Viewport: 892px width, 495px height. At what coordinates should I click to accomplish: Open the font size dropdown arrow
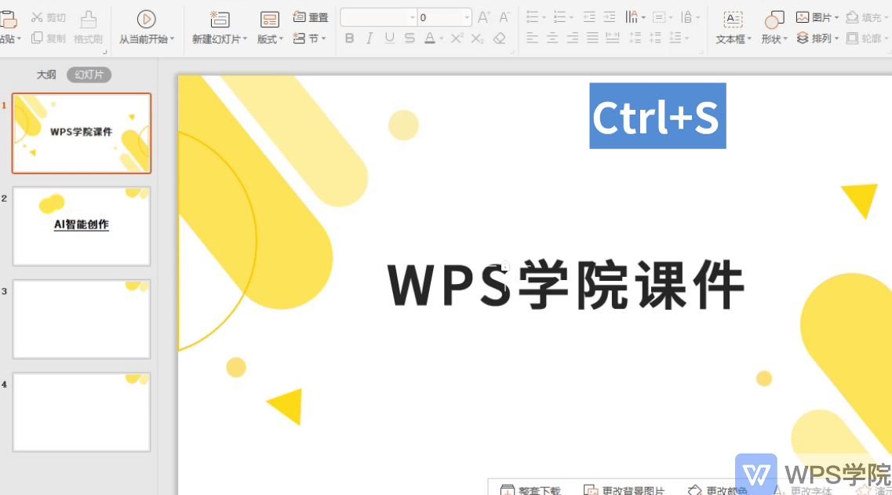pyautogui.click(x=467, y=17)
